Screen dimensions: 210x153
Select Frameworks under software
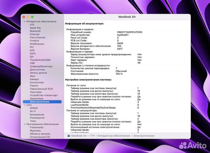tap(36, 127)
